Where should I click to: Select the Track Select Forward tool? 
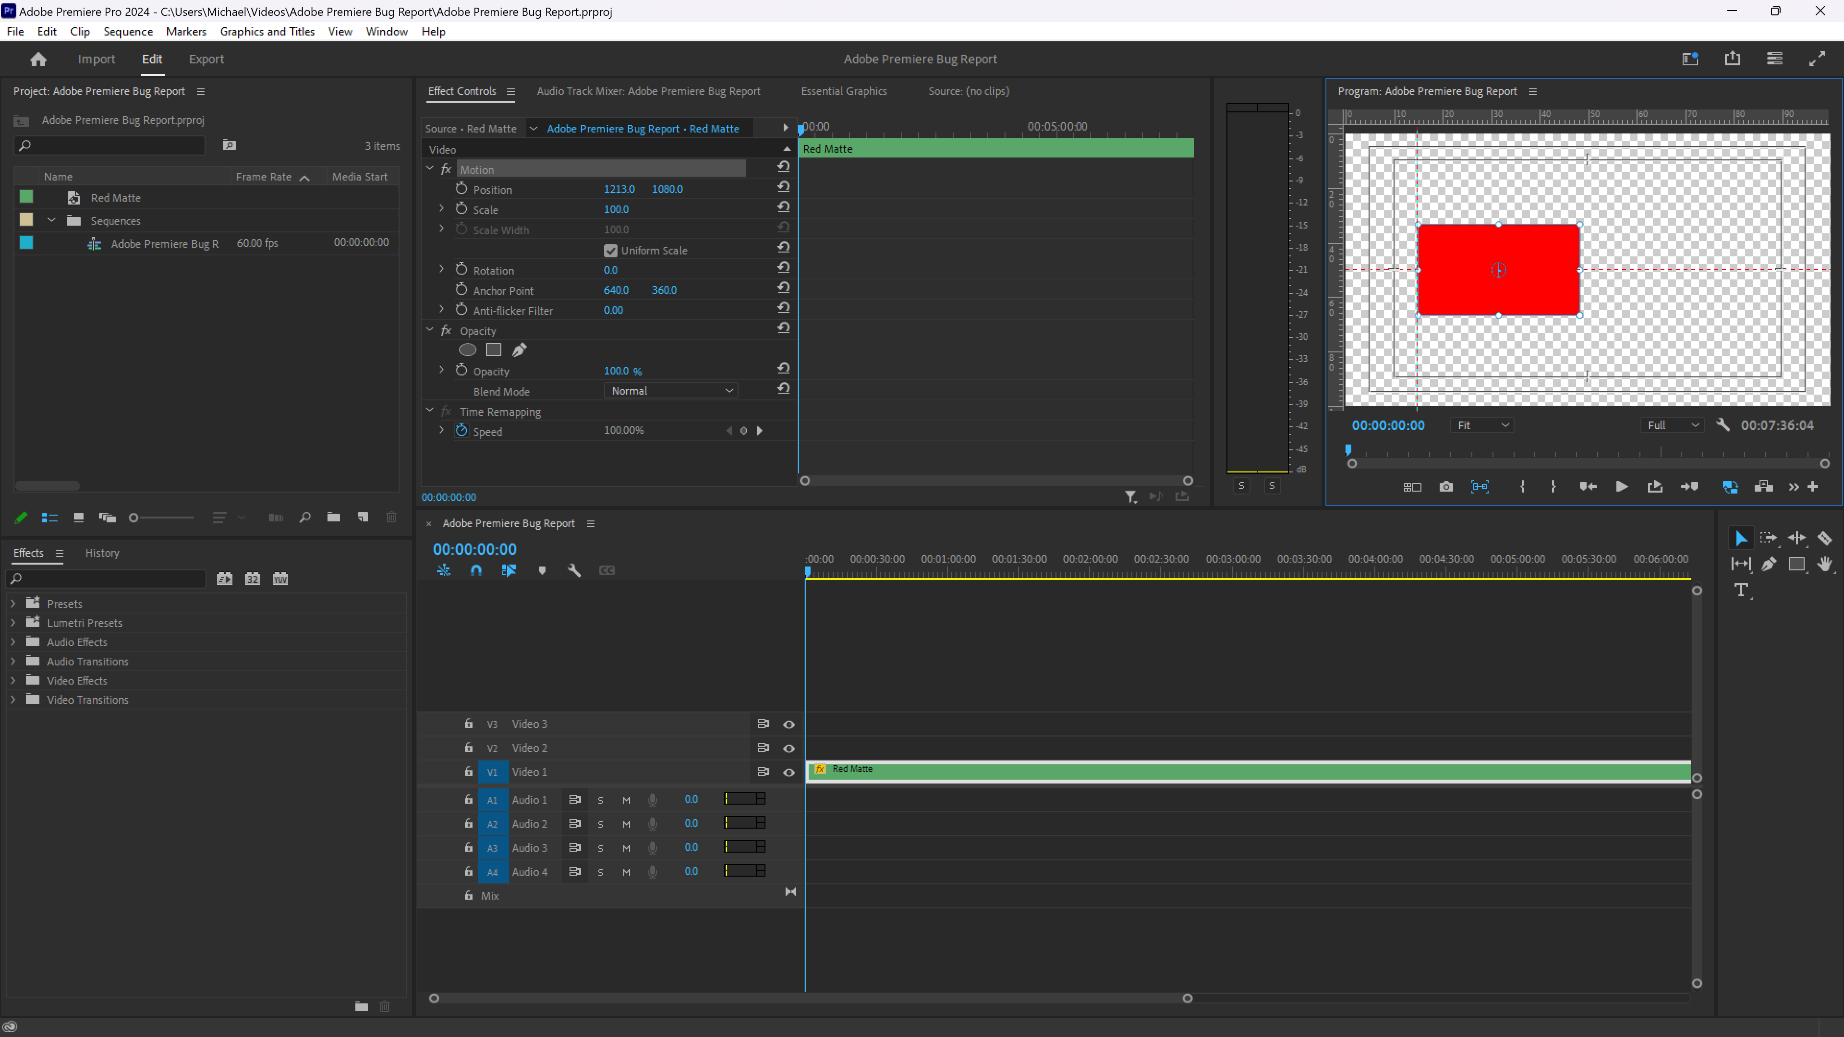tap(1768, 538)
